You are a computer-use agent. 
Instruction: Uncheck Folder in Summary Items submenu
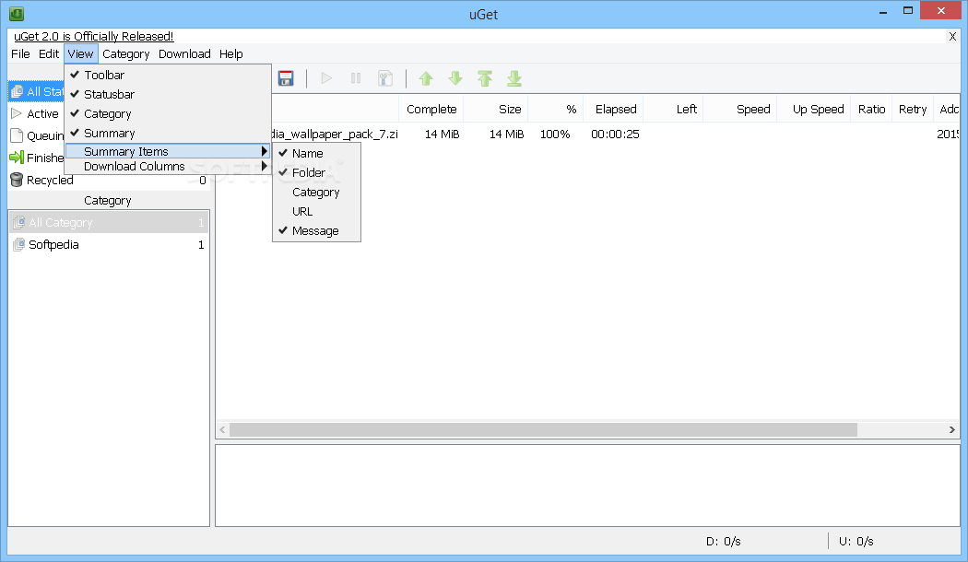(316, 172)
